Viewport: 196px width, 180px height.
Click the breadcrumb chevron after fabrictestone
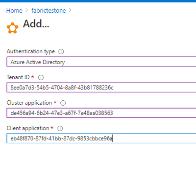coord(70,10)
